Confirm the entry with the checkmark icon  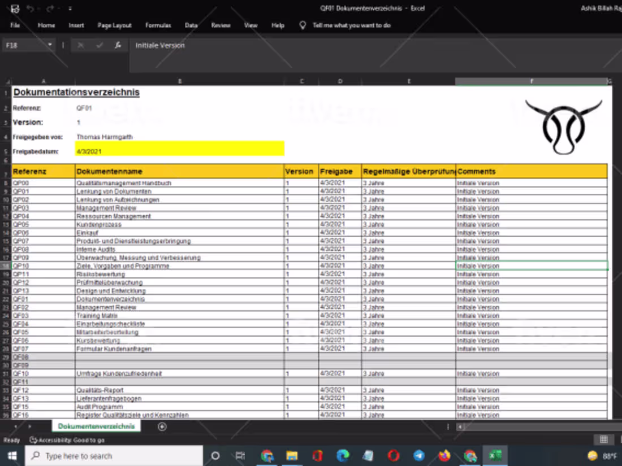tap(100, 45)
